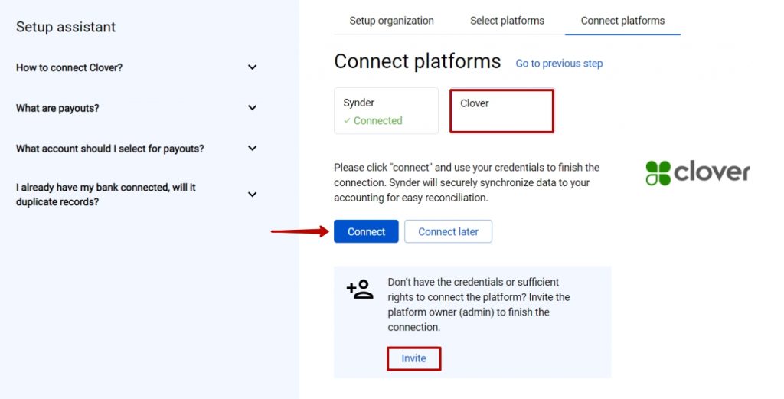This screenshot has height=399, width=784.
Task: Expand the 'How to connect Clover?' chevron
Action: [x=253, y=67]
